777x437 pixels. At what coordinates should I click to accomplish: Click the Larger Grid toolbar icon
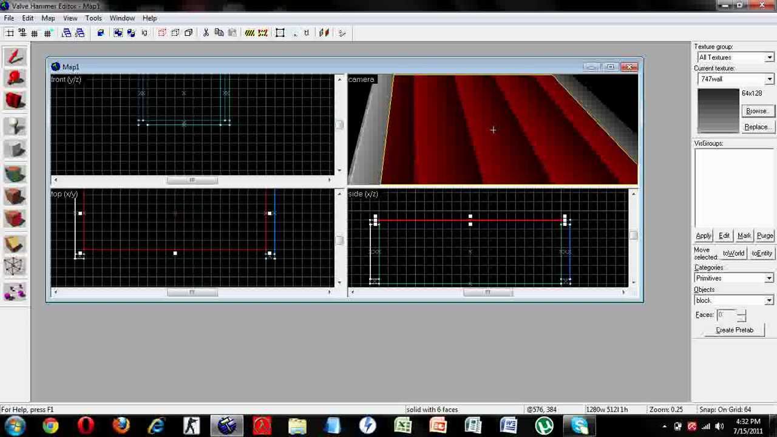[x=47, y=33]
